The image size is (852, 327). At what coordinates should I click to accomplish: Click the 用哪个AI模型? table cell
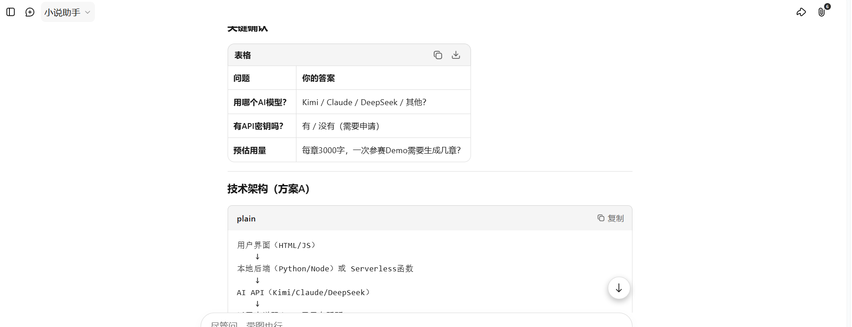260,102
